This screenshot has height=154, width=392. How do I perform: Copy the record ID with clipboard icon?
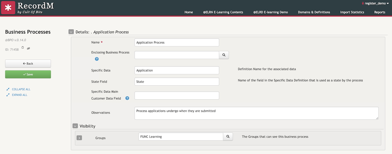pyautogui.click(x=23, y=48)
